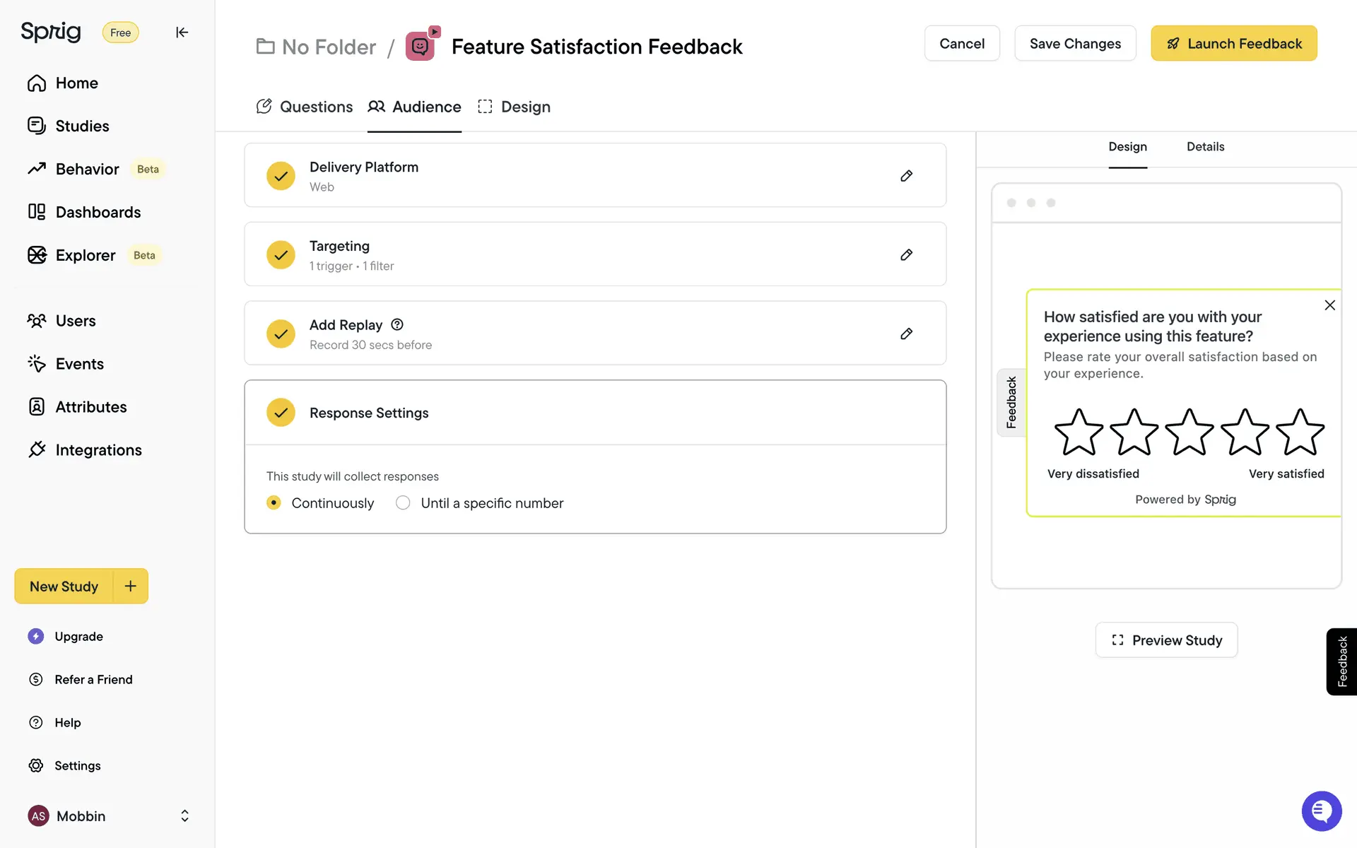Click the vertical Feedback side tab
The width and height of the screenshot is (1357, 848).
[1341, 661]
